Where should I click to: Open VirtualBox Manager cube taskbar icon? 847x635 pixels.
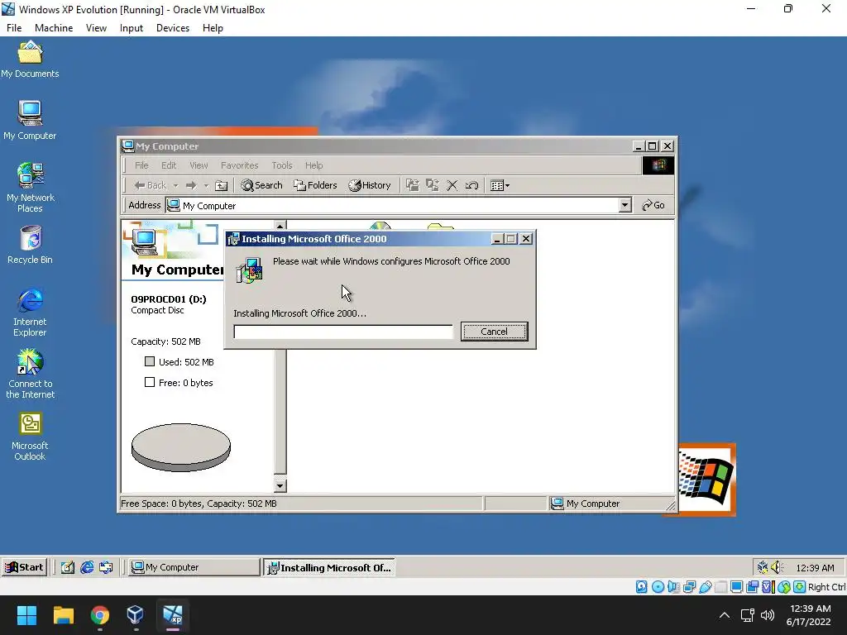tap(135, 615)
